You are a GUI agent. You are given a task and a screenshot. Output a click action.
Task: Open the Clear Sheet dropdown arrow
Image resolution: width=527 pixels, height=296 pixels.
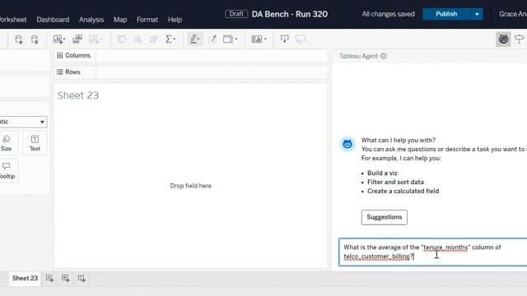click(101, 39)
